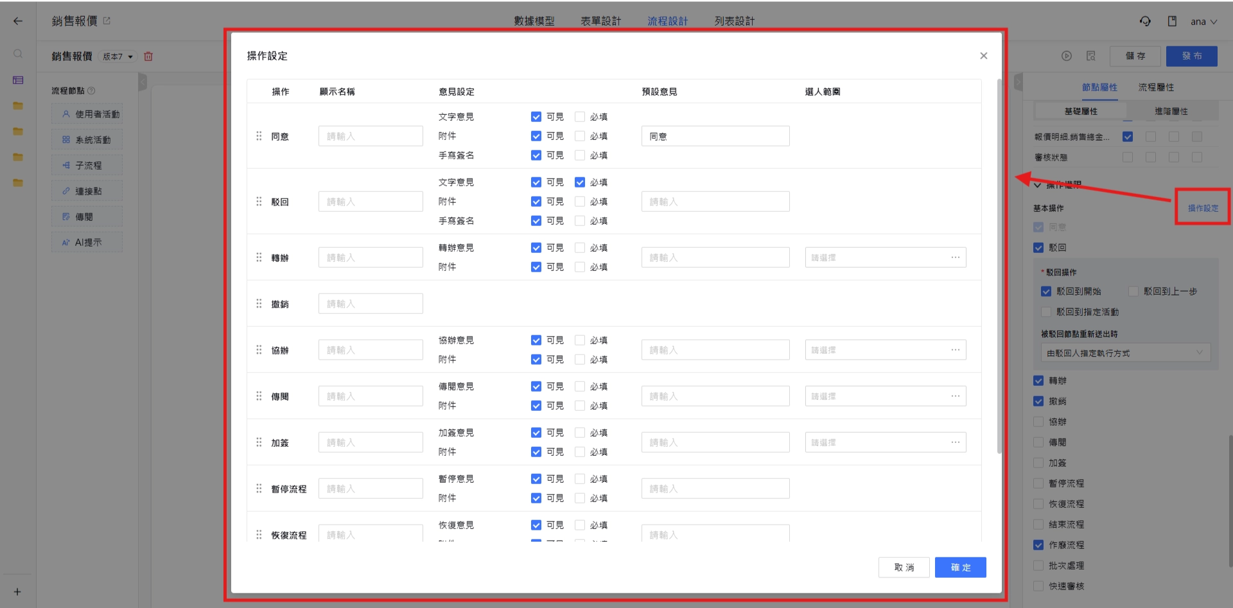Image resolution: width=1233 pixels, height=608 pixels.
Task: Click 同意 顯示名稱 input field
Action: pos(371,136)
